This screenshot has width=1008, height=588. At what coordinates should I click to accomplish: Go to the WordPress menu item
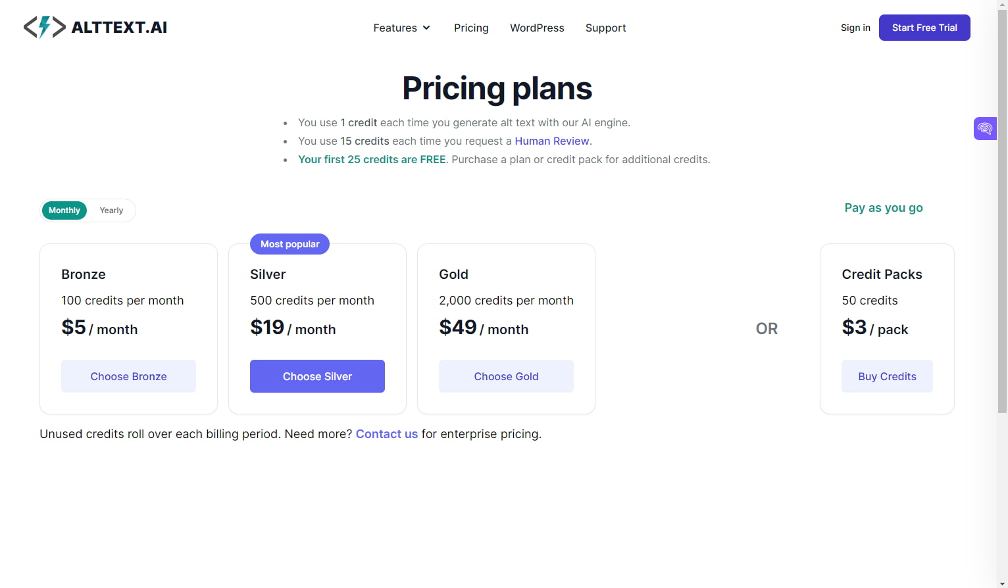pos(537,28)
